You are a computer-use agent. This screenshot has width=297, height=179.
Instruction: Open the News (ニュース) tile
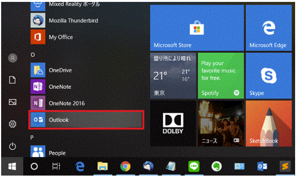click(221, 123)
